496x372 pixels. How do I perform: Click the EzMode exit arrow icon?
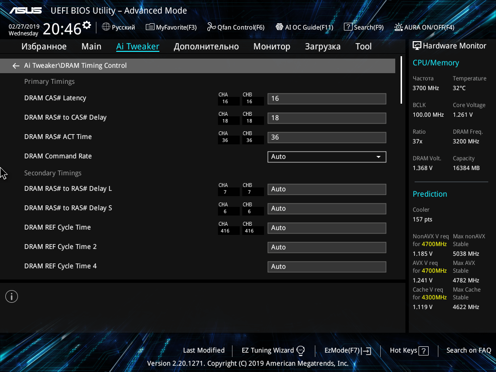click(x=367, y=351)
